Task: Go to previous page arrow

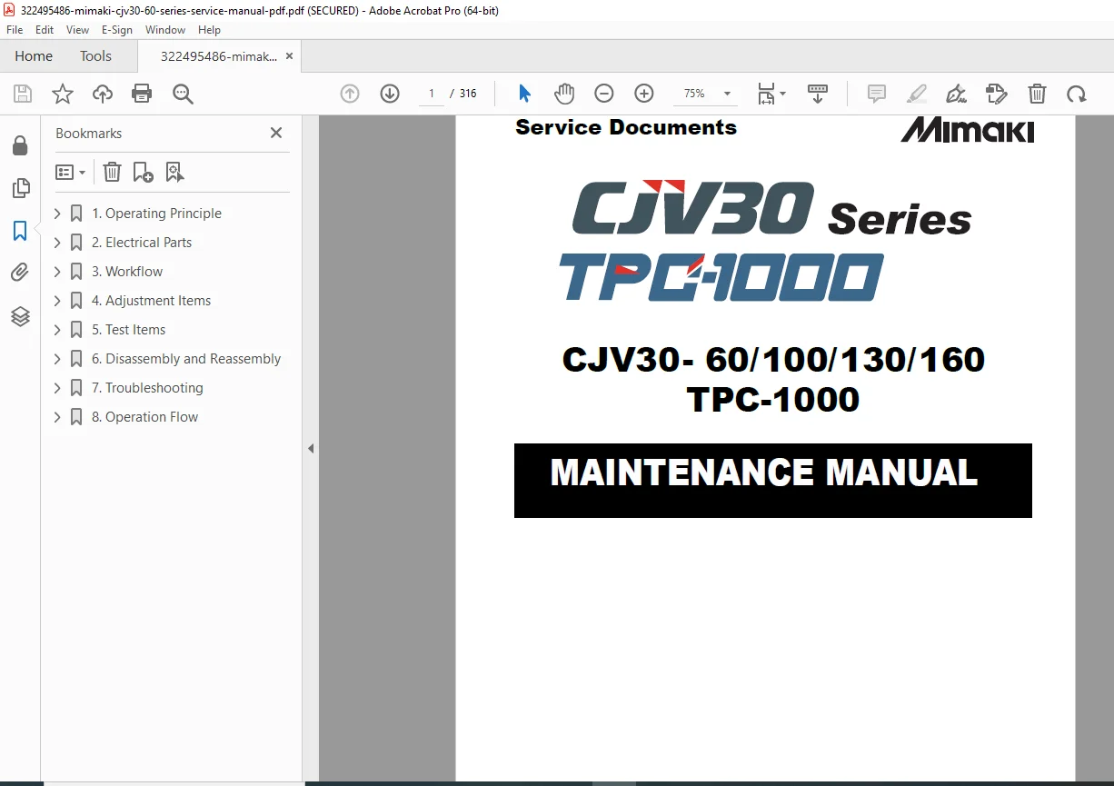Action: [350, 94]
